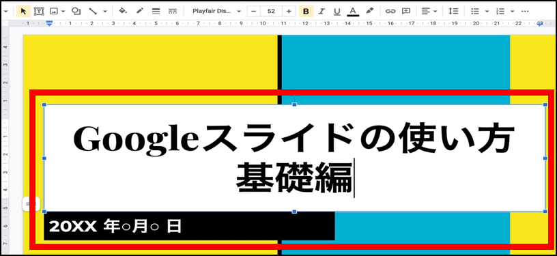
Task: Click the left-middle handle of title box
Action: coord(44,158)
